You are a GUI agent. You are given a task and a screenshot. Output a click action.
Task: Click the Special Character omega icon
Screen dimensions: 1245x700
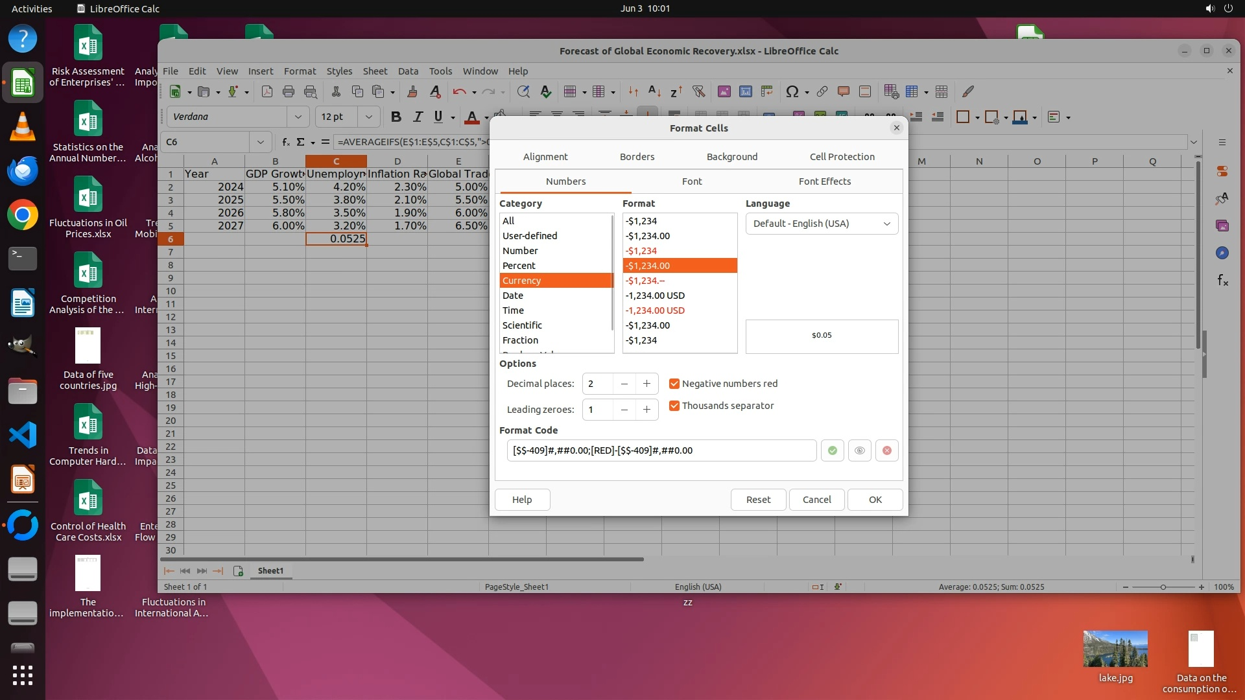[792, 91]
